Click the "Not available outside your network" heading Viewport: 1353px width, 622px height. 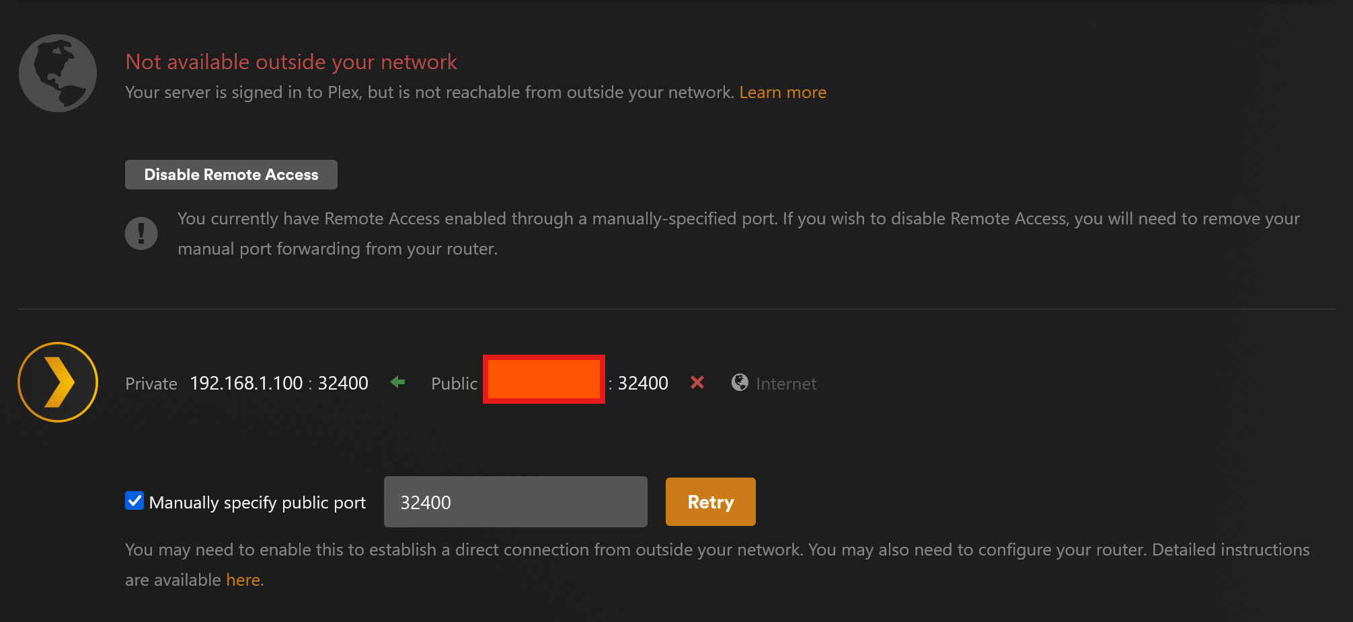[x=291, y=62]
